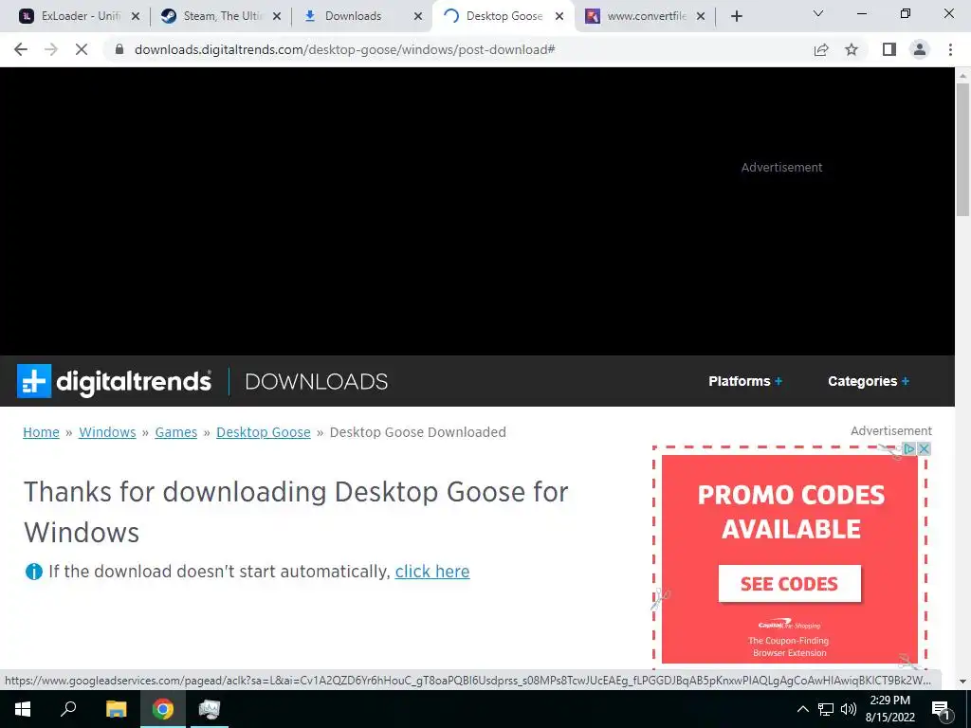
Task: Close the Steam tab
Action: pyautogui.click(x=277, y=16)
